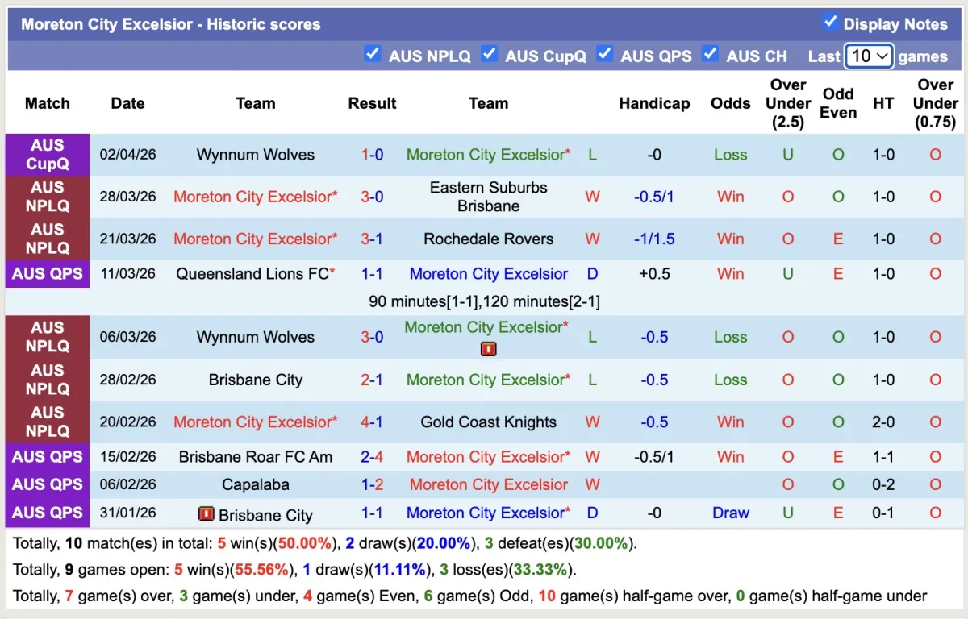Open the Capalaba team page
Image resolution: width=968 pixels, height=619 pixels.
click(x=256, y=484)
